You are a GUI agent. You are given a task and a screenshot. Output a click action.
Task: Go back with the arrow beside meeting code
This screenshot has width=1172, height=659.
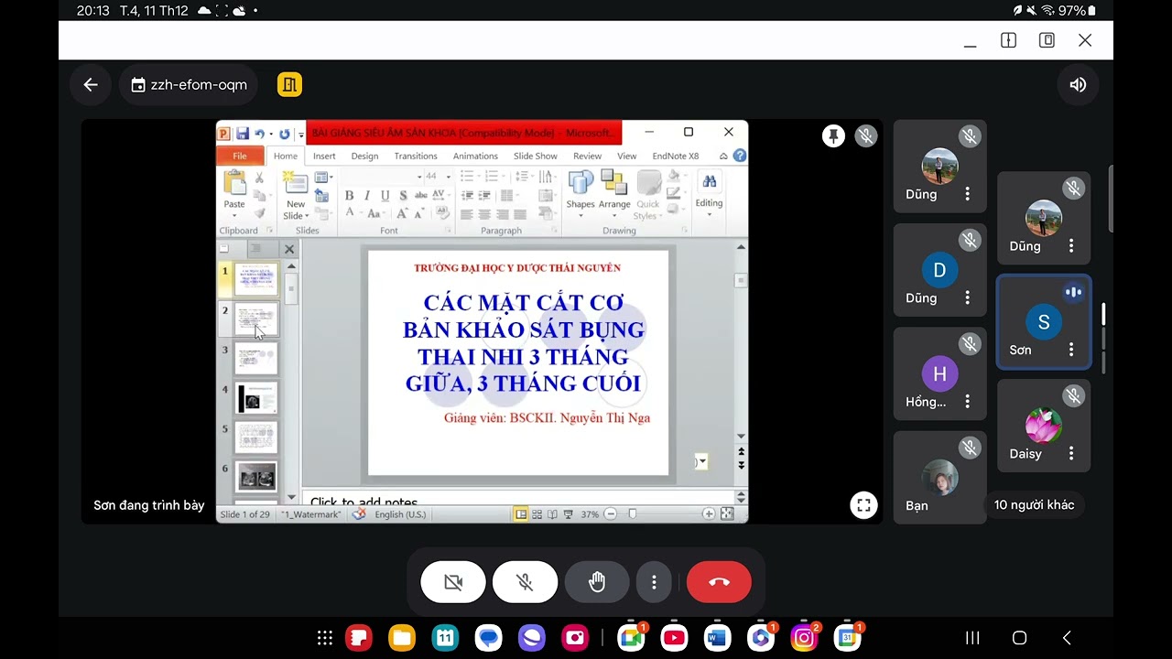(x=91, y=84)
